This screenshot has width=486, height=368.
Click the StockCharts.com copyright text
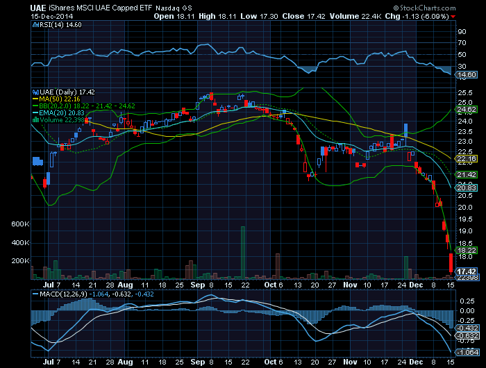tap(424, 8)
